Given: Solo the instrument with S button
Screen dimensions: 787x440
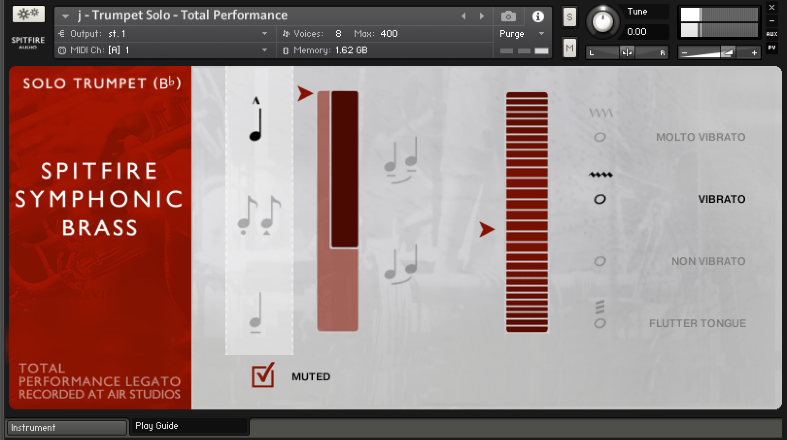Looking at the screenshot, I should [569, 17].
